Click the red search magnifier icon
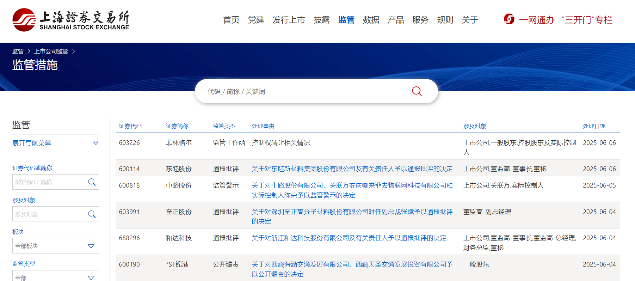Screen dimensions: 635x281 [x=417, y=91]
